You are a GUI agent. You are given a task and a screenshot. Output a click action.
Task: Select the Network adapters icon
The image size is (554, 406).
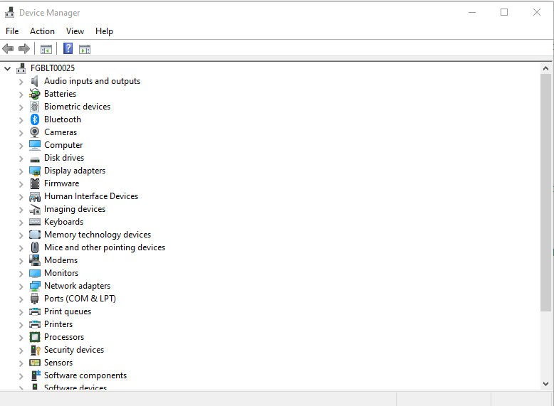pyautogui.click(x=35, y=286)
